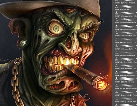This screenshot has height=106, width=137.
Task: Click brush size value 1600
Action: pyautogui.click(x=116, y=93)
